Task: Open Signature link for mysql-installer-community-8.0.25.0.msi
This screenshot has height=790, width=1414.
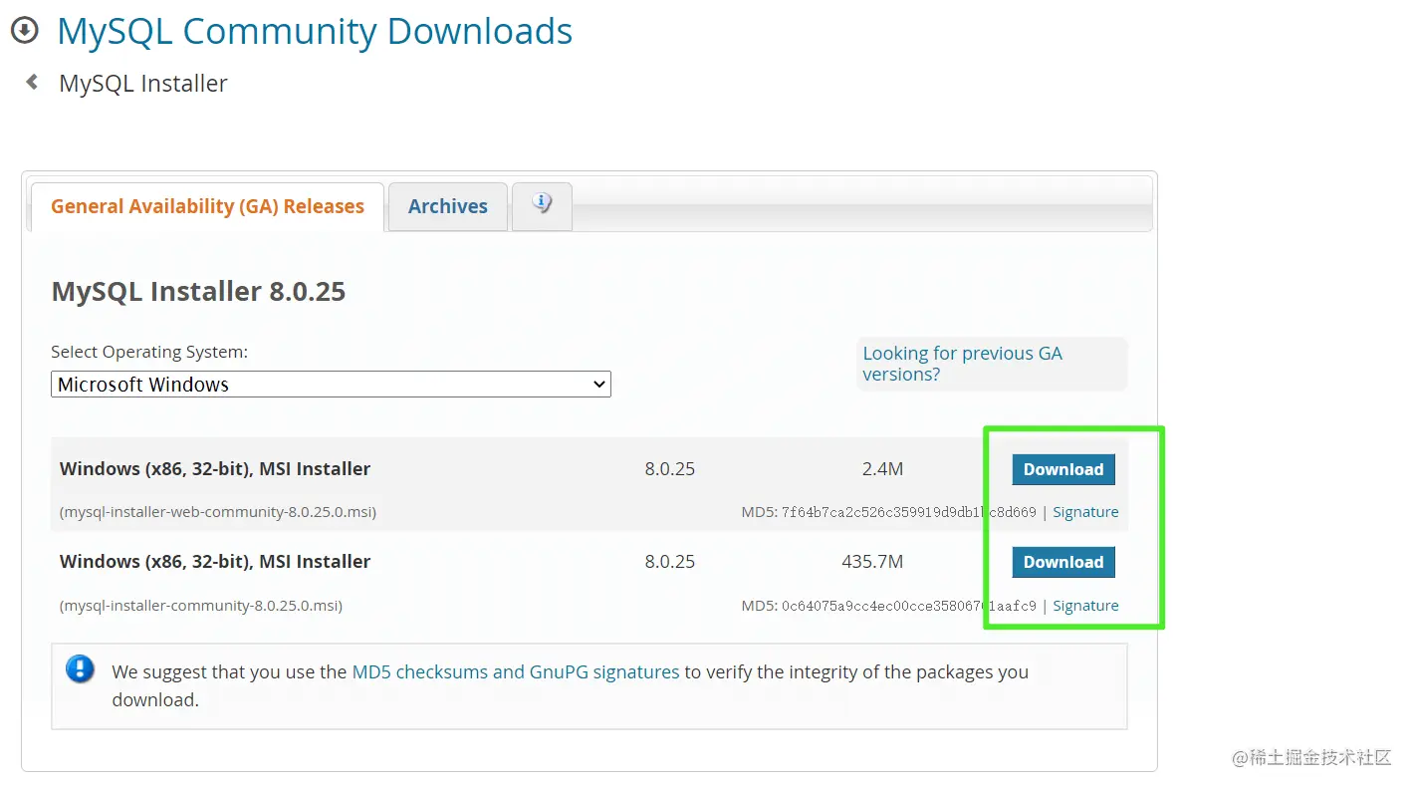Action: tap(1085, 606)
